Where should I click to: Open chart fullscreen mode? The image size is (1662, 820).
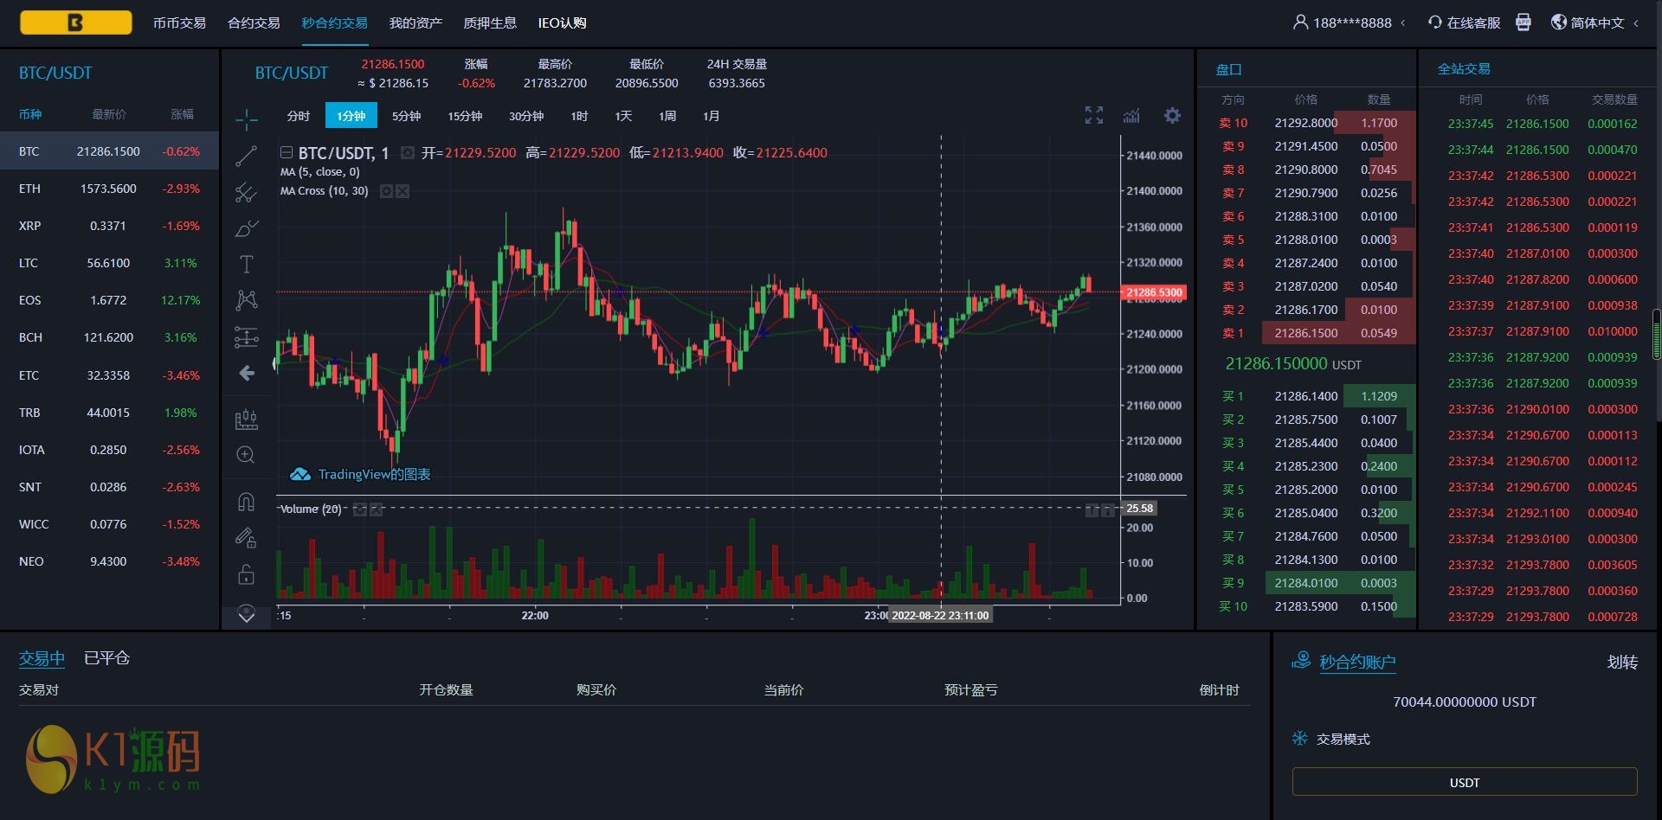[x=1094, y=115]
